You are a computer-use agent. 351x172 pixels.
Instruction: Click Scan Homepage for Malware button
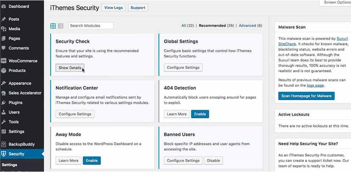coord(306,96)
